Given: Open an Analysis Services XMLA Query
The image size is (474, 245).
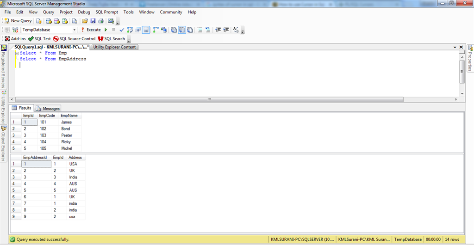Looking at the screenshot, I should [x=65, y=21].
